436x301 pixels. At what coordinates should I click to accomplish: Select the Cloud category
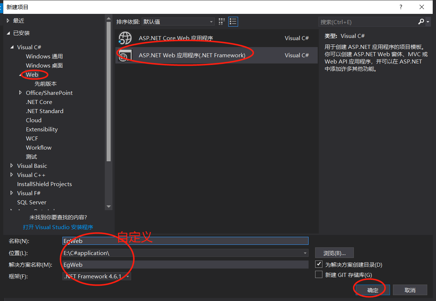click(x=34, y=120)
